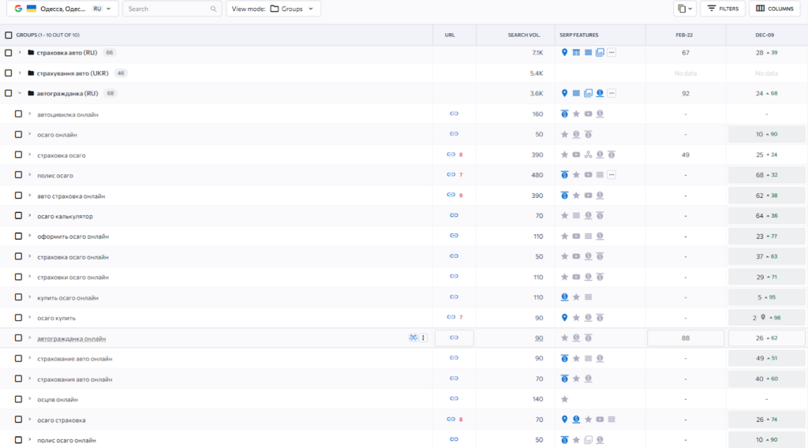Screen dimensions: 808x448
Task: Open the Filters button
Action: pos(722,9)
